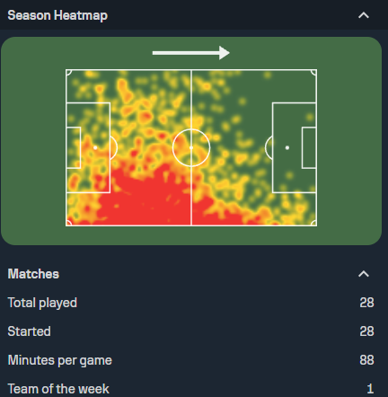
Task: Select the Total played row
Action: [x=191, y=303]
